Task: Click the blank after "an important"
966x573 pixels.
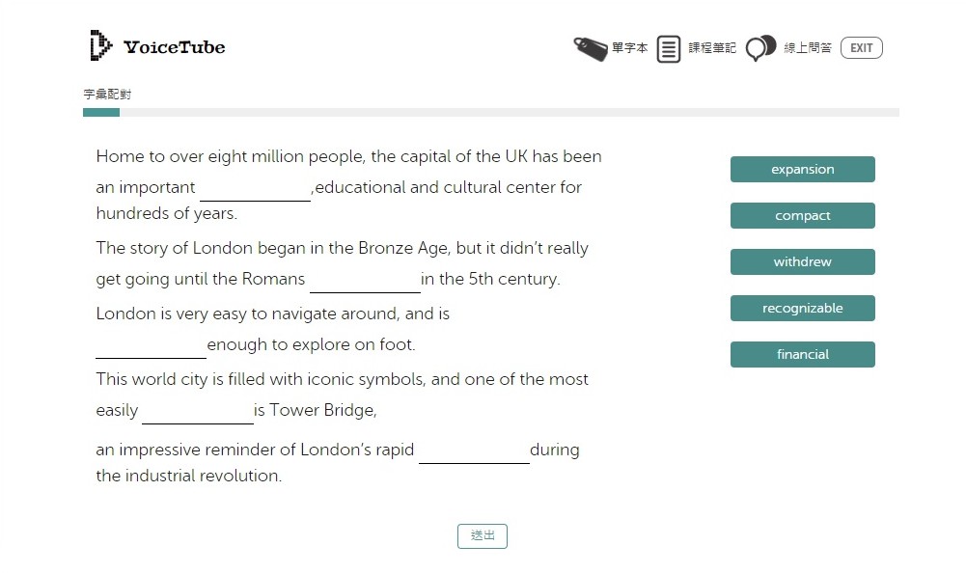Action: [x=255, y=189]
